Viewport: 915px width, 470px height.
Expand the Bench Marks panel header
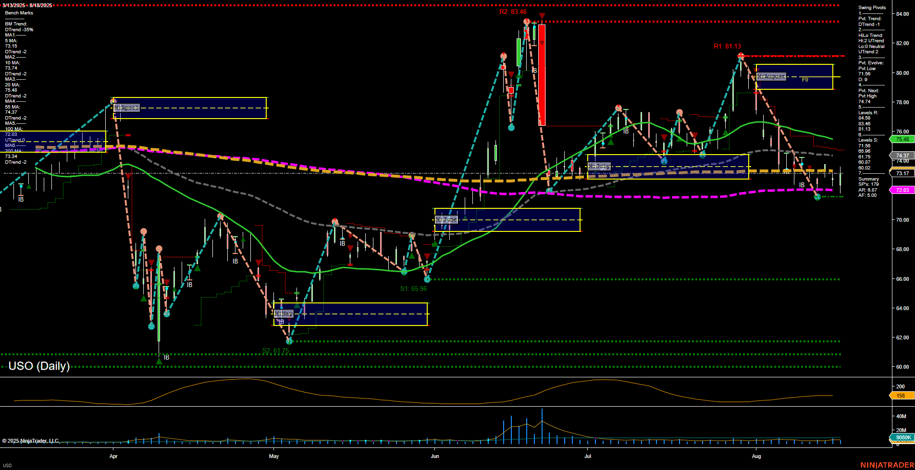point(18,12)
